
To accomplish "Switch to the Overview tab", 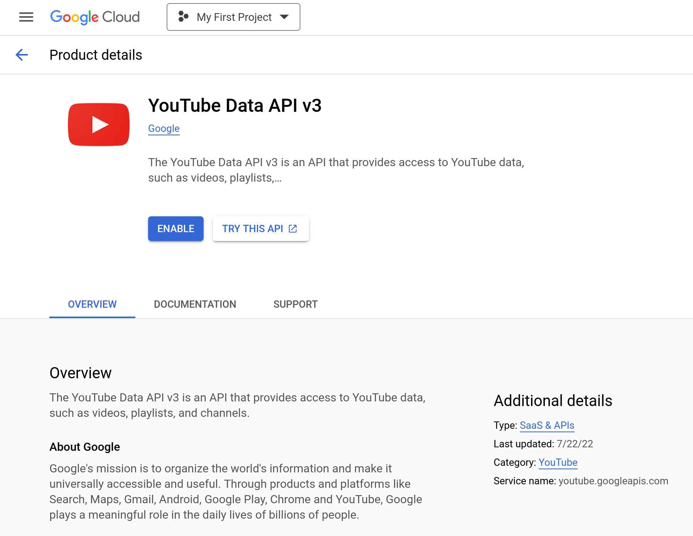I will coord(92,304).
